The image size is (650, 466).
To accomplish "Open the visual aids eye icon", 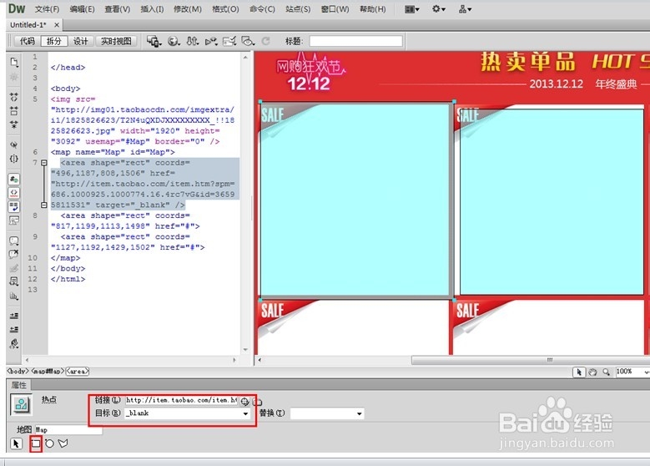I will tap(248, 41).
